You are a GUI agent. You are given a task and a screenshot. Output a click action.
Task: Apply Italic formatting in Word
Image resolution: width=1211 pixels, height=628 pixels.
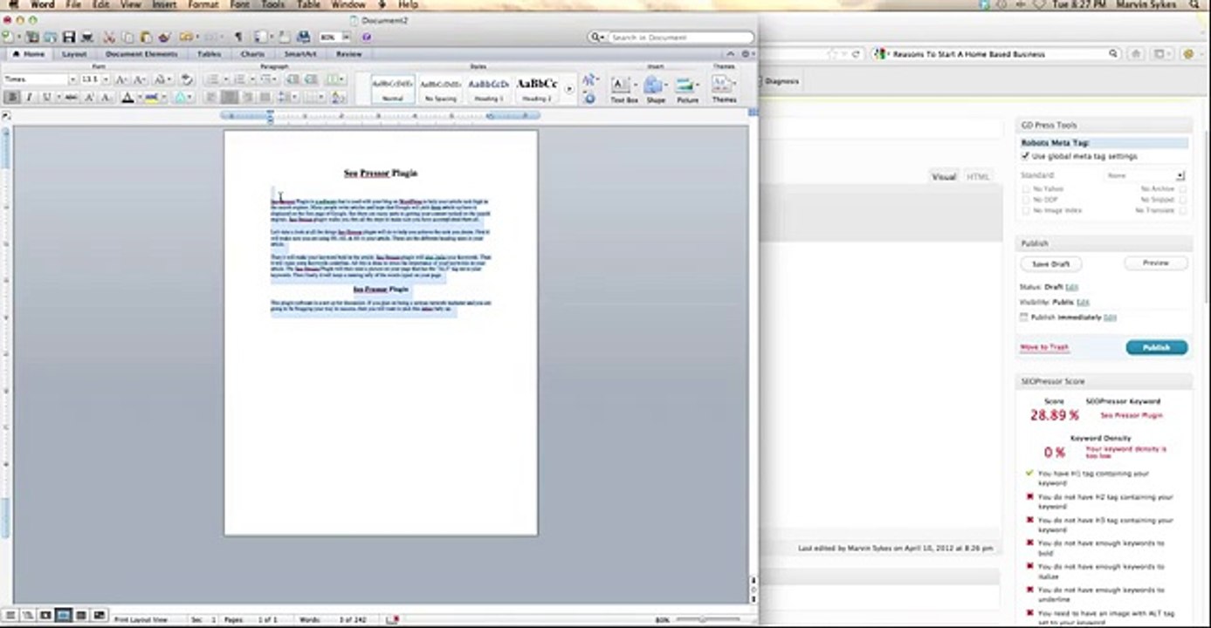pos(28,98)
